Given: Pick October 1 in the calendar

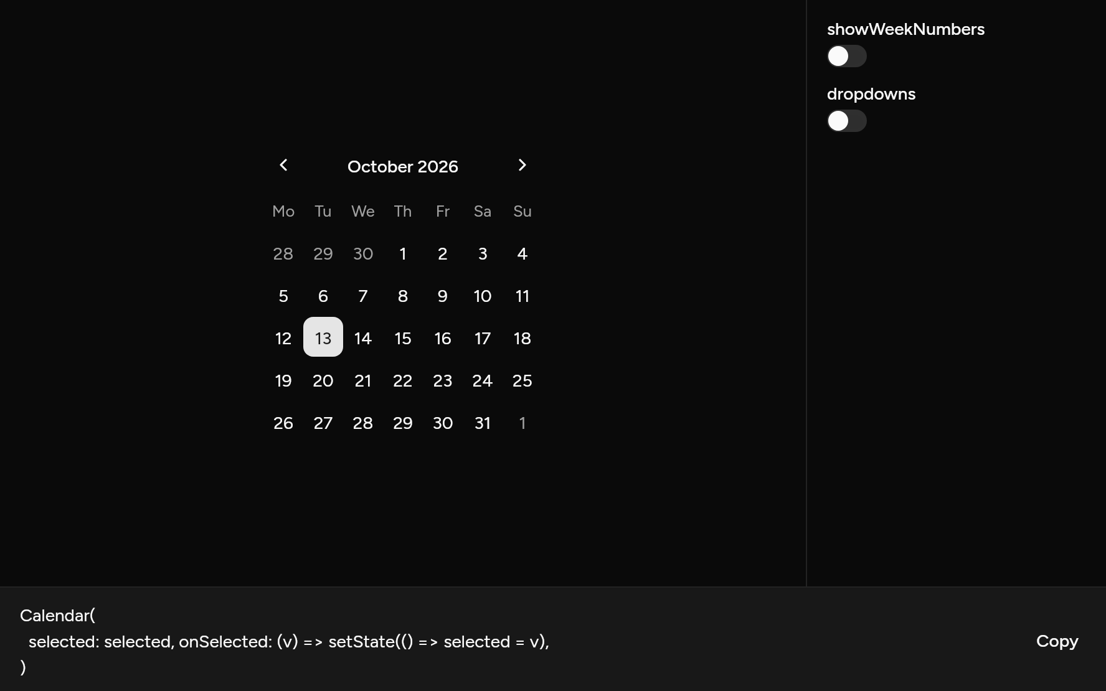Looking at the screenshot, I should pos(403,253).
